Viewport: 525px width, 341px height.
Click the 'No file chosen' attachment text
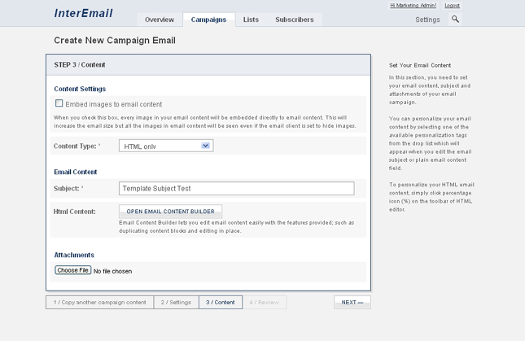pos(112,271)
